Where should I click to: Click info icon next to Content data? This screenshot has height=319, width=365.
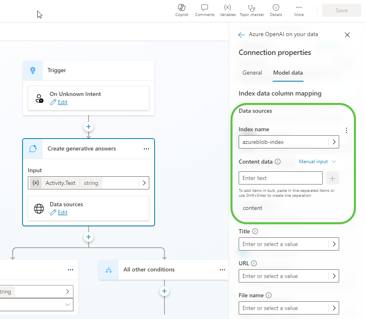tap(278, 162)
